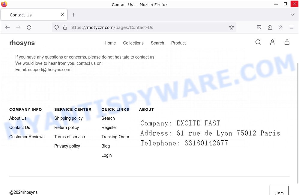Open the Firefox hamburger menu
This screenshot has height=195, width=299.
click(x=292, y=27)
